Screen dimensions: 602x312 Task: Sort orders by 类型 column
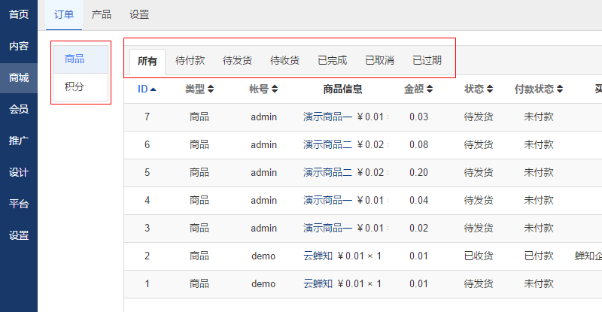[199, 89]
